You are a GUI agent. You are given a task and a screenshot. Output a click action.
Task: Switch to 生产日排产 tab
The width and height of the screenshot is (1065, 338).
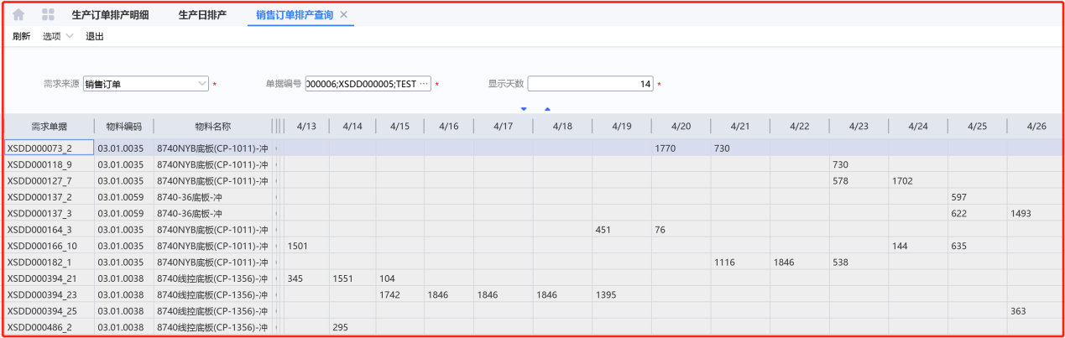click(202, 15)
